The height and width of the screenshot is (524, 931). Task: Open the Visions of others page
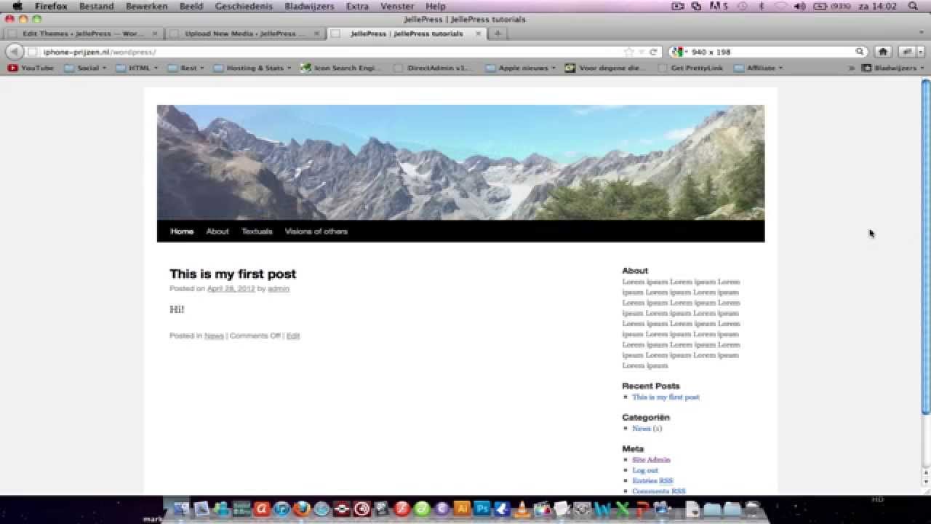pos(316,231)
